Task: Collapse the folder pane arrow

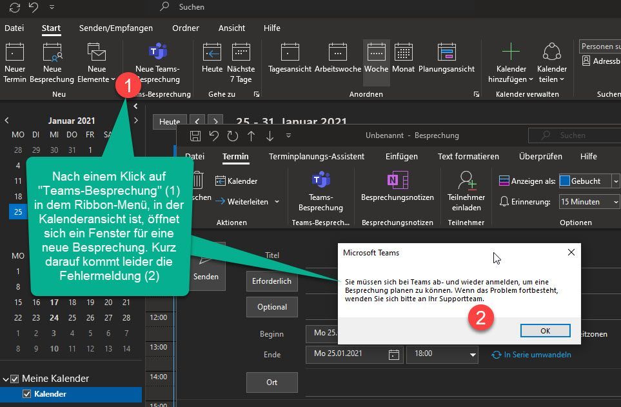Action: point(135,106)
